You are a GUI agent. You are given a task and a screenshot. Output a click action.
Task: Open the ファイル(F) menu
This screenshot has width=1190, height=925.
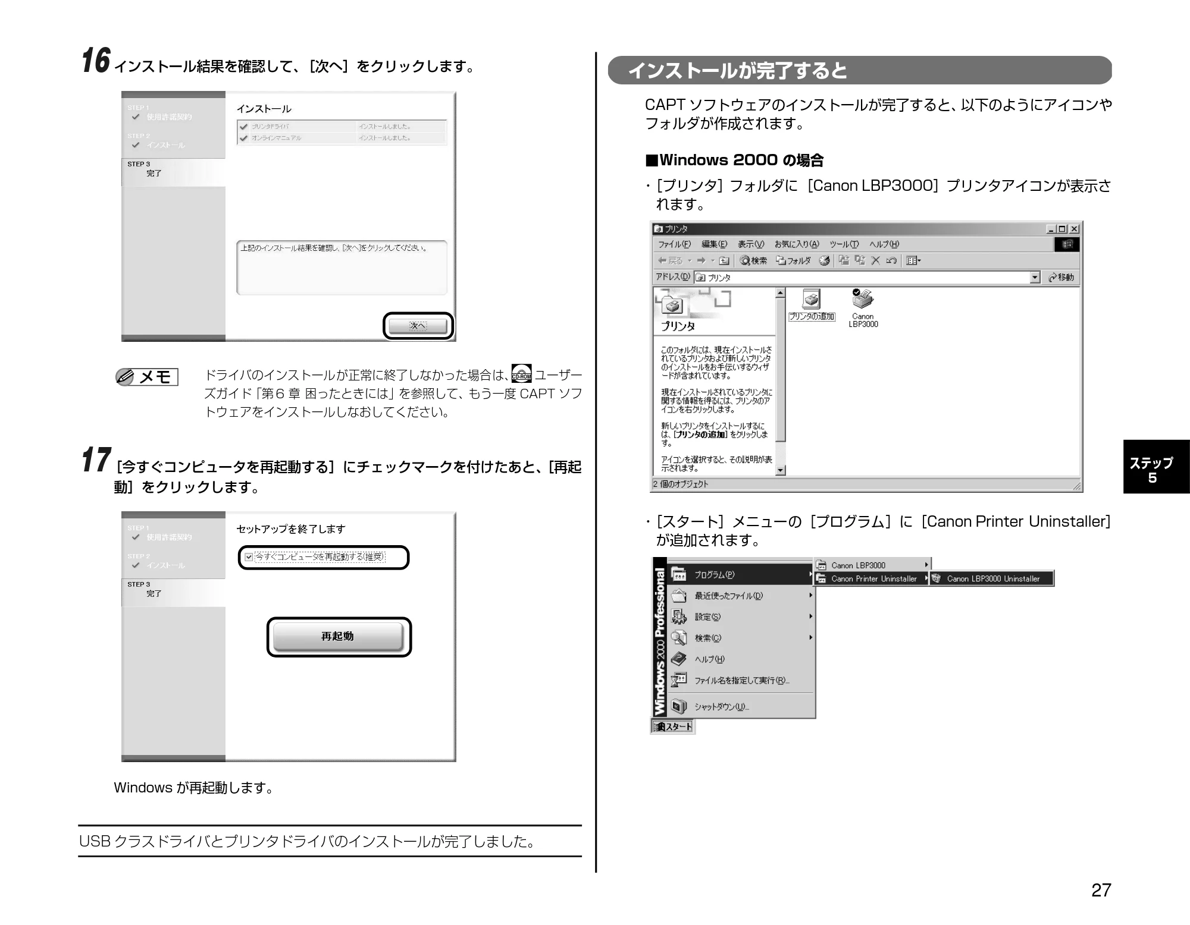click(x=674, y=244)
